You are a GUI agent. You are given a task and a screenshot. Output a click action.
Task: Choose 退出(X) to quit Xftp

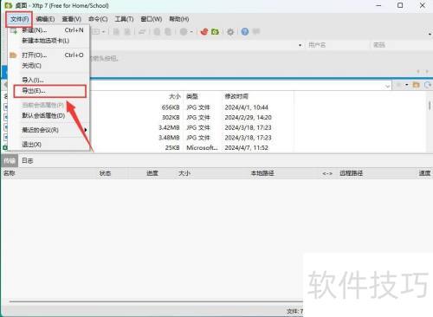click(x=49, y=145)
